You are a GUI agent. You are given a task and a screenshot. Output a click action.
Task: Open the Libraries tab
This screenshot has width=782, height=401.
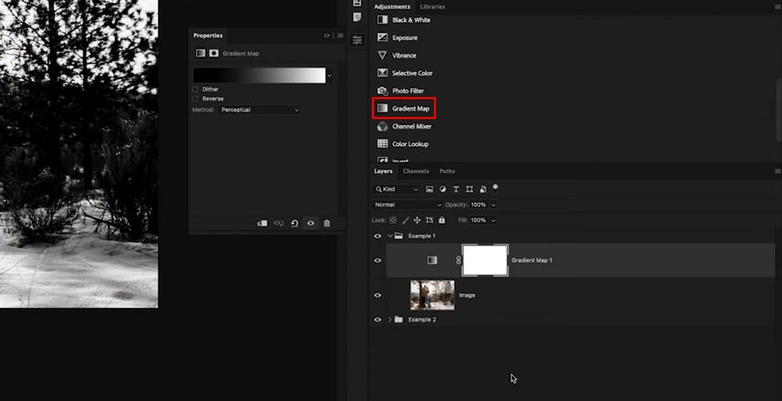tap(433, 6)
